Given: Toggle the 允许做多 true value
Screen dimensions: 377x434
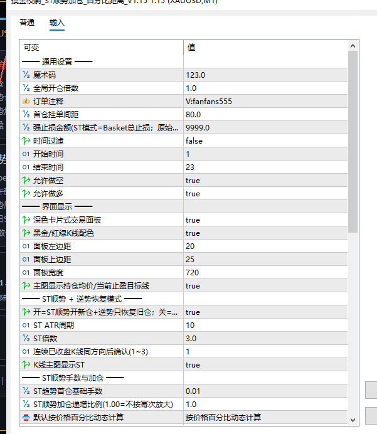Looking at the screenshot, I should [x=265, y=193].
